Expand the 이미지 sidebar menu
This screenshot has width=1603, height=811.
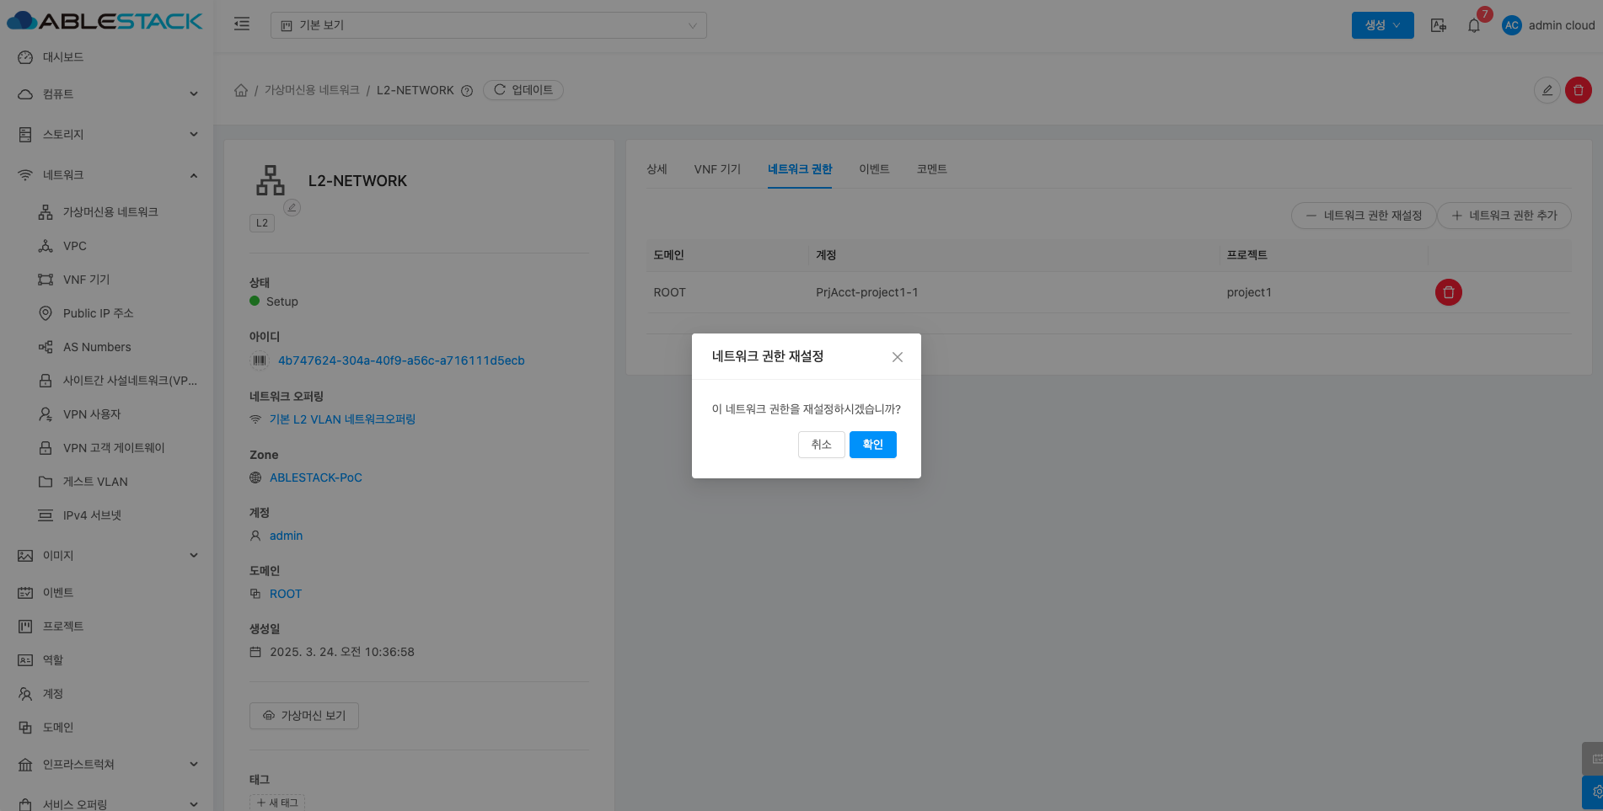coord(106,556)
